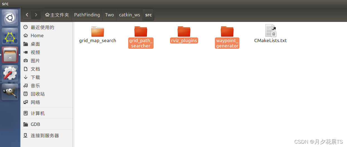The width and height of the screenshot is (347, 147).
Task: Navigate to PathFinding breadcrumb
Action: coord(87,15)
